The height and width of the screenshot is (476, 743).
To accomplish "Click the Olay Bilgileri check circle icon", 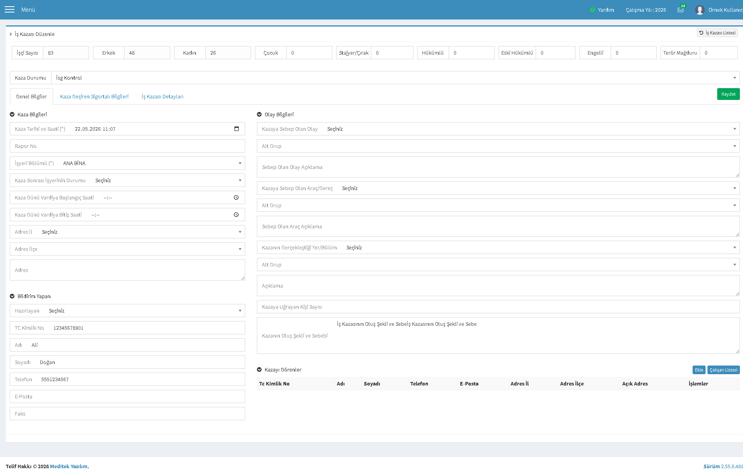I will (x=259, y=114).
